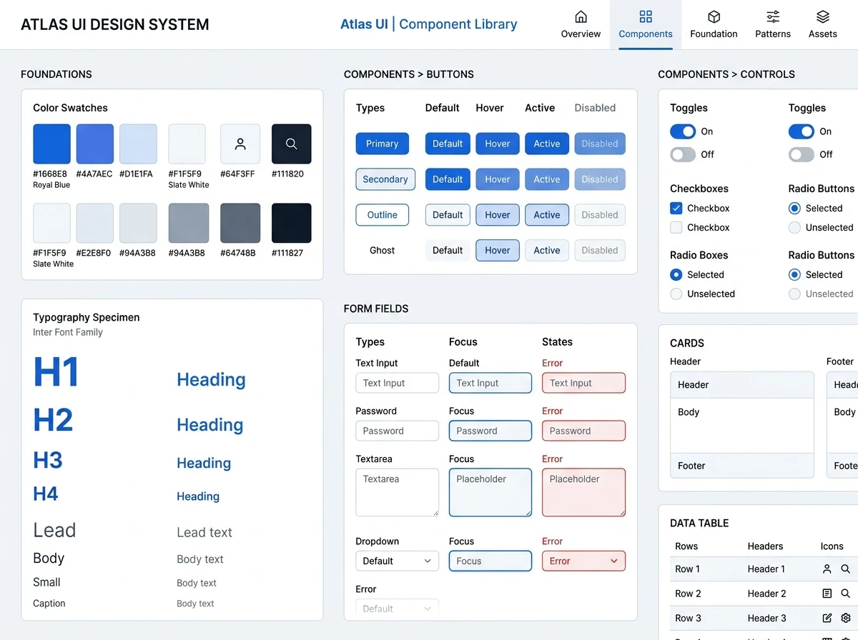Click the search icon in the #111820 swatch
Screen dimensions: 858x640
291,144
